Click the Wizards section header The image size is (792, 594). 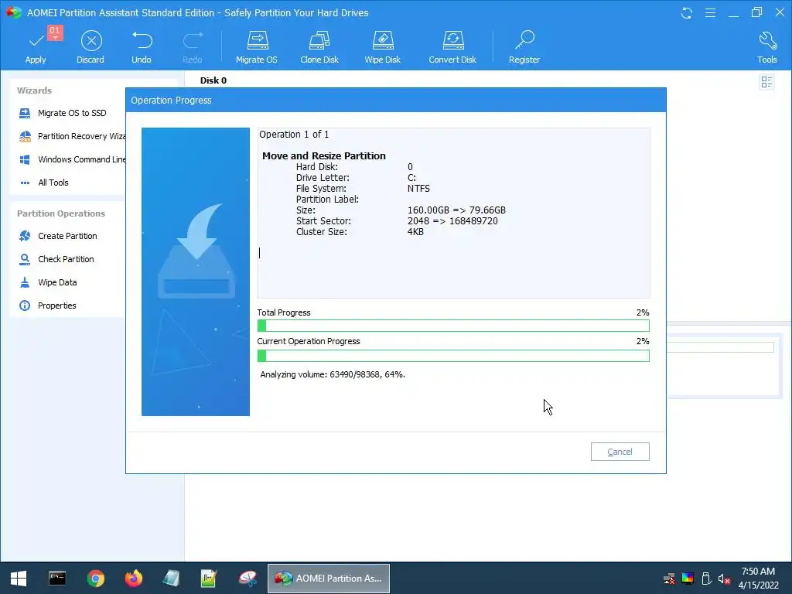point(34,90)
